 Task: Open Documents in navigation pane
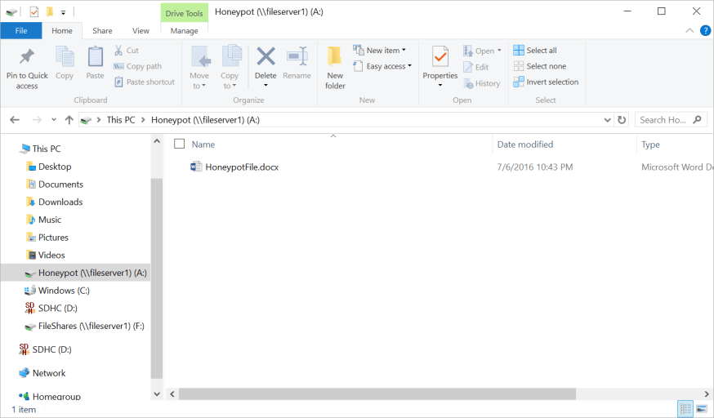(60, 185)
